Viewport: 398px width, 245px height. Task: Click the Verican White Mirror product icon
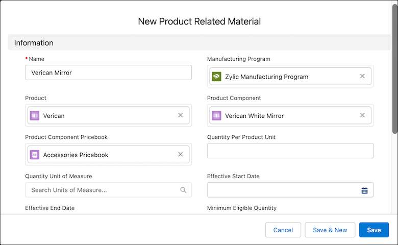(216, 115)
